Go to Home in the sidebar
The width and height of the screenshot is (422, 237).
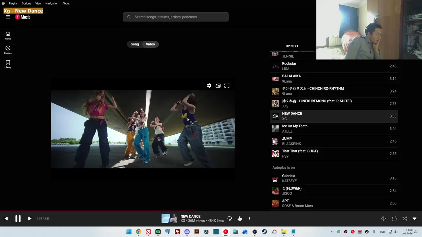(8, 36)
